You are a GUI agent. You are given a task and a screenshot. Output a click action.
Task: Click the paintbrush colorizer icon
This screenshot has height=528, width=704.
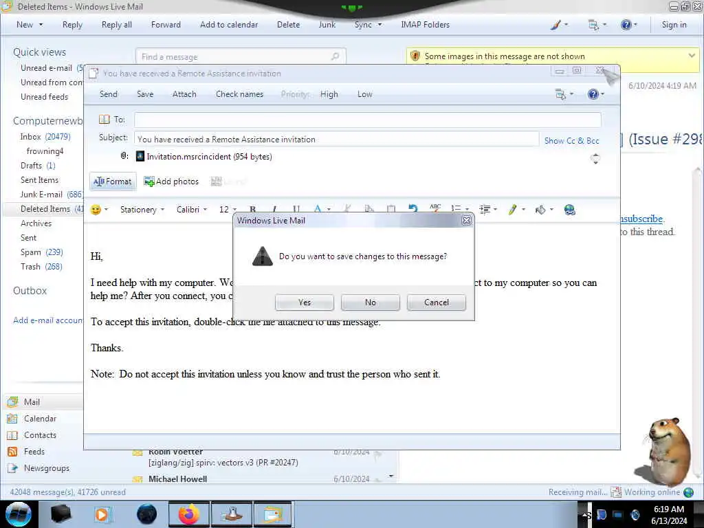point(555,25)
